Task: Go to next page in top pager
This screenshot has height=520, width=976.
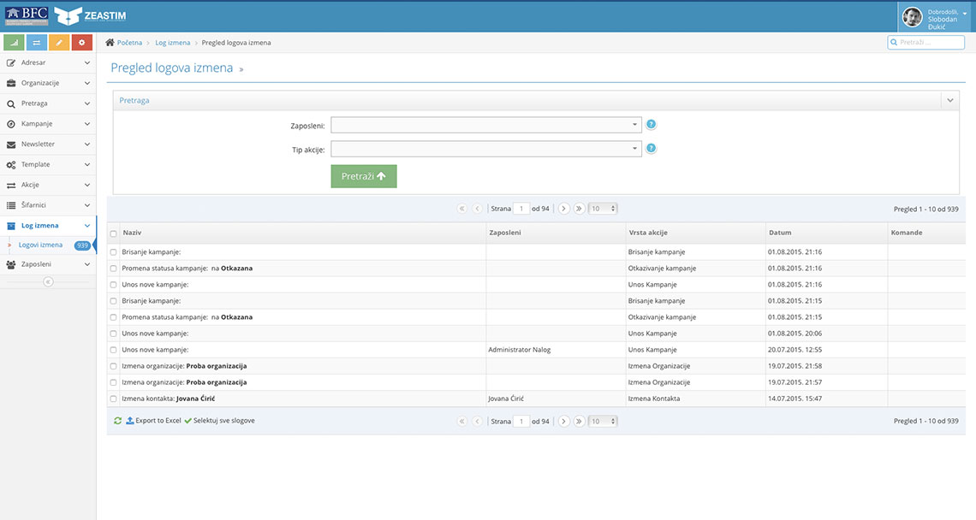Action: coord(563,209)
